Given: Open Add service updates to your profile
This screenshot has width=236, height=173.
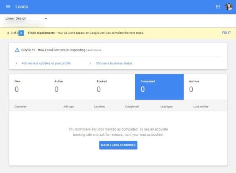Looking at the screenshot, I should [46, 63].
